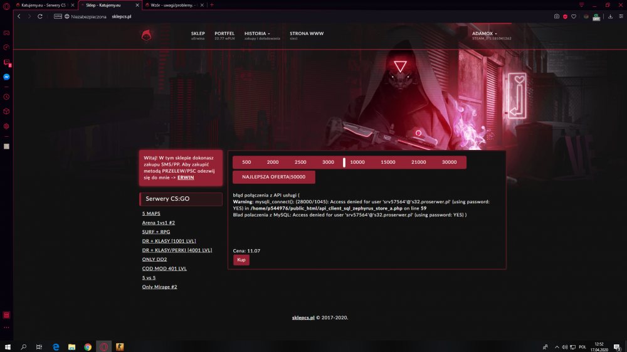The height and width of the screenshot is (352, 627).
Task: Select SURF + RPG server from list
Action: tap(156, 232)
